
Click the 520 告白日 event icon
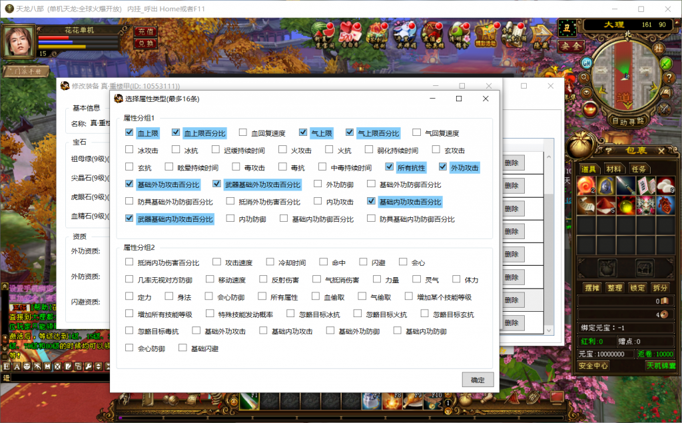coord(350,35)
